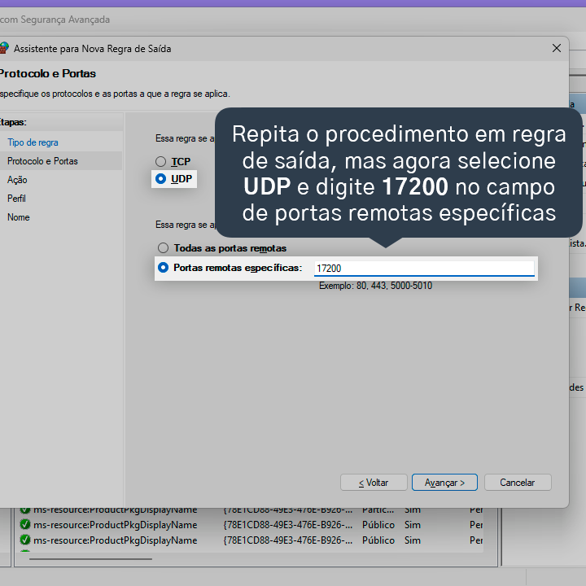Select Portas remotas específicas option

tap(163, 268)
